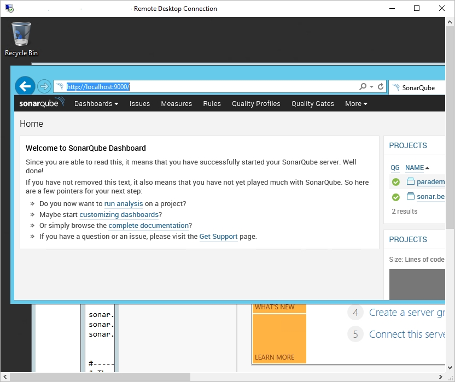Click the 'Home' page heading

click(31, 124)
